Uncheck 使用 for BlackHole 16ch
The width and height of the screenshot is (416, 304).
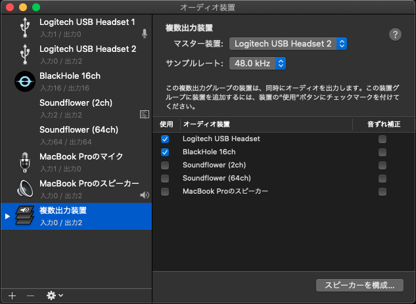[x=165, y=152]
